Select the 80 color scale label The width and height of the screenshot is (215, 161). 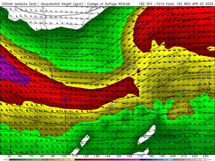[42, 156]
